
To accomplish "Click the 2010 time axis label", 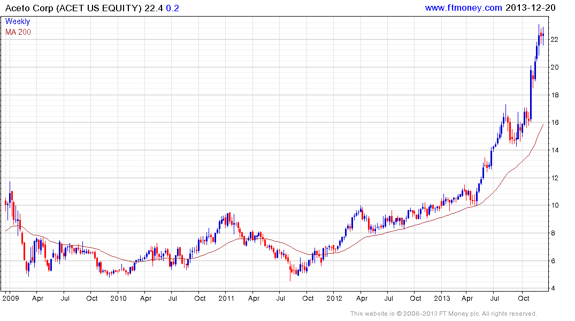I will (x=118, y=298).
